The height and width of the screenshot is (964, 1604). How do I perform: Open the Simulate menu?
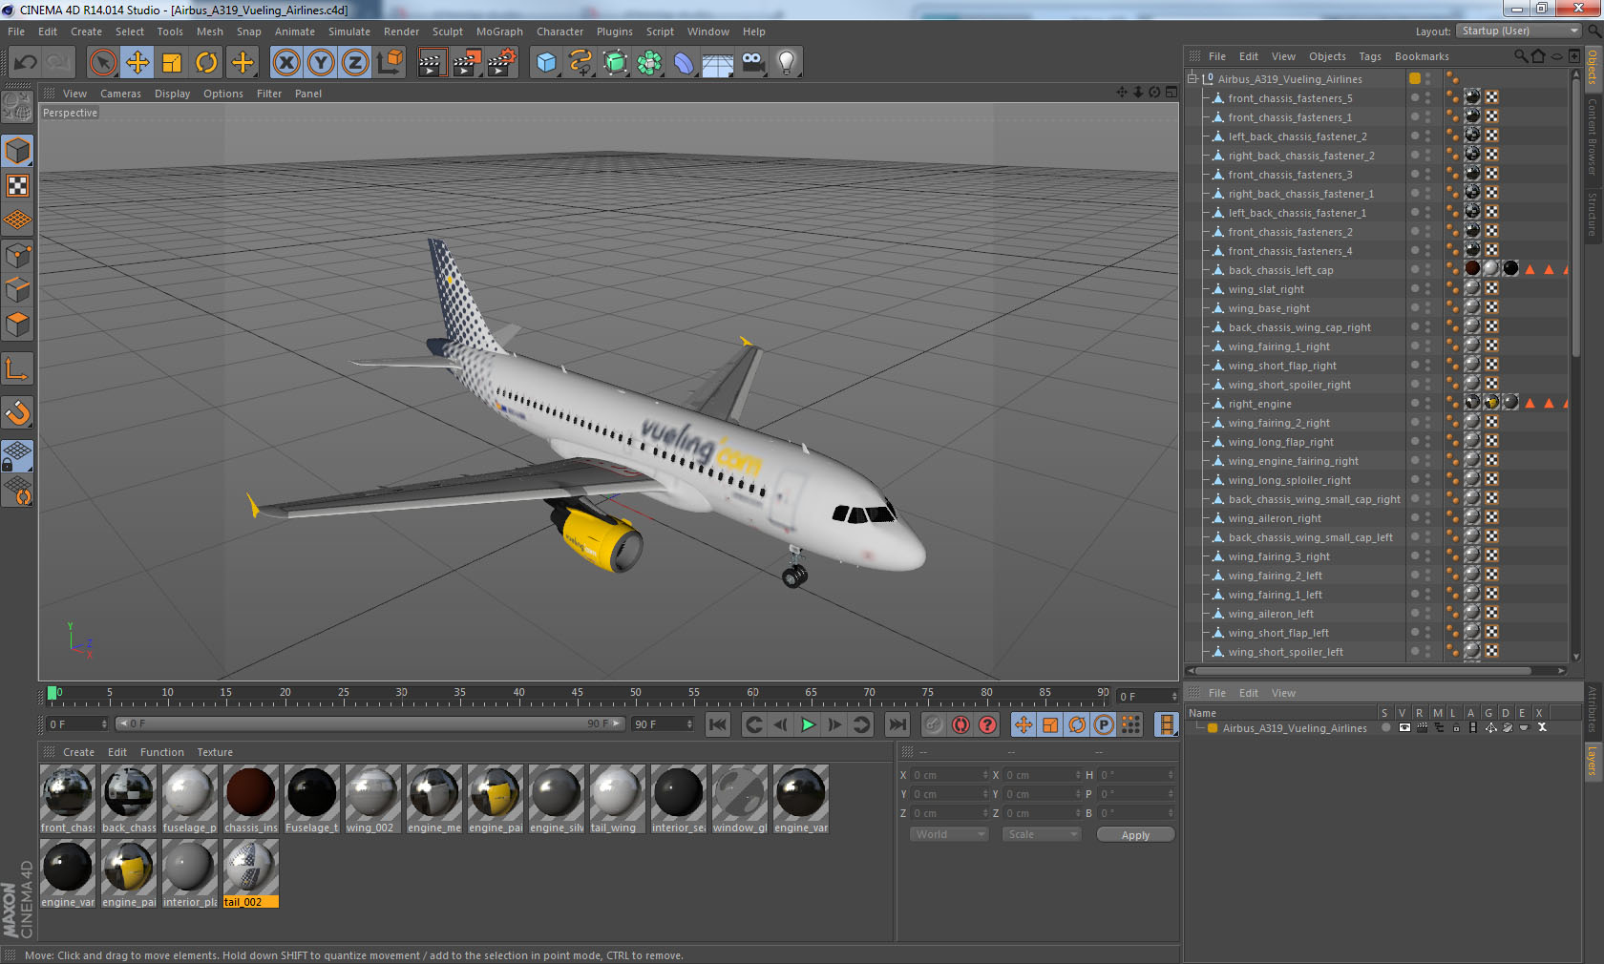tap(349, 31)
